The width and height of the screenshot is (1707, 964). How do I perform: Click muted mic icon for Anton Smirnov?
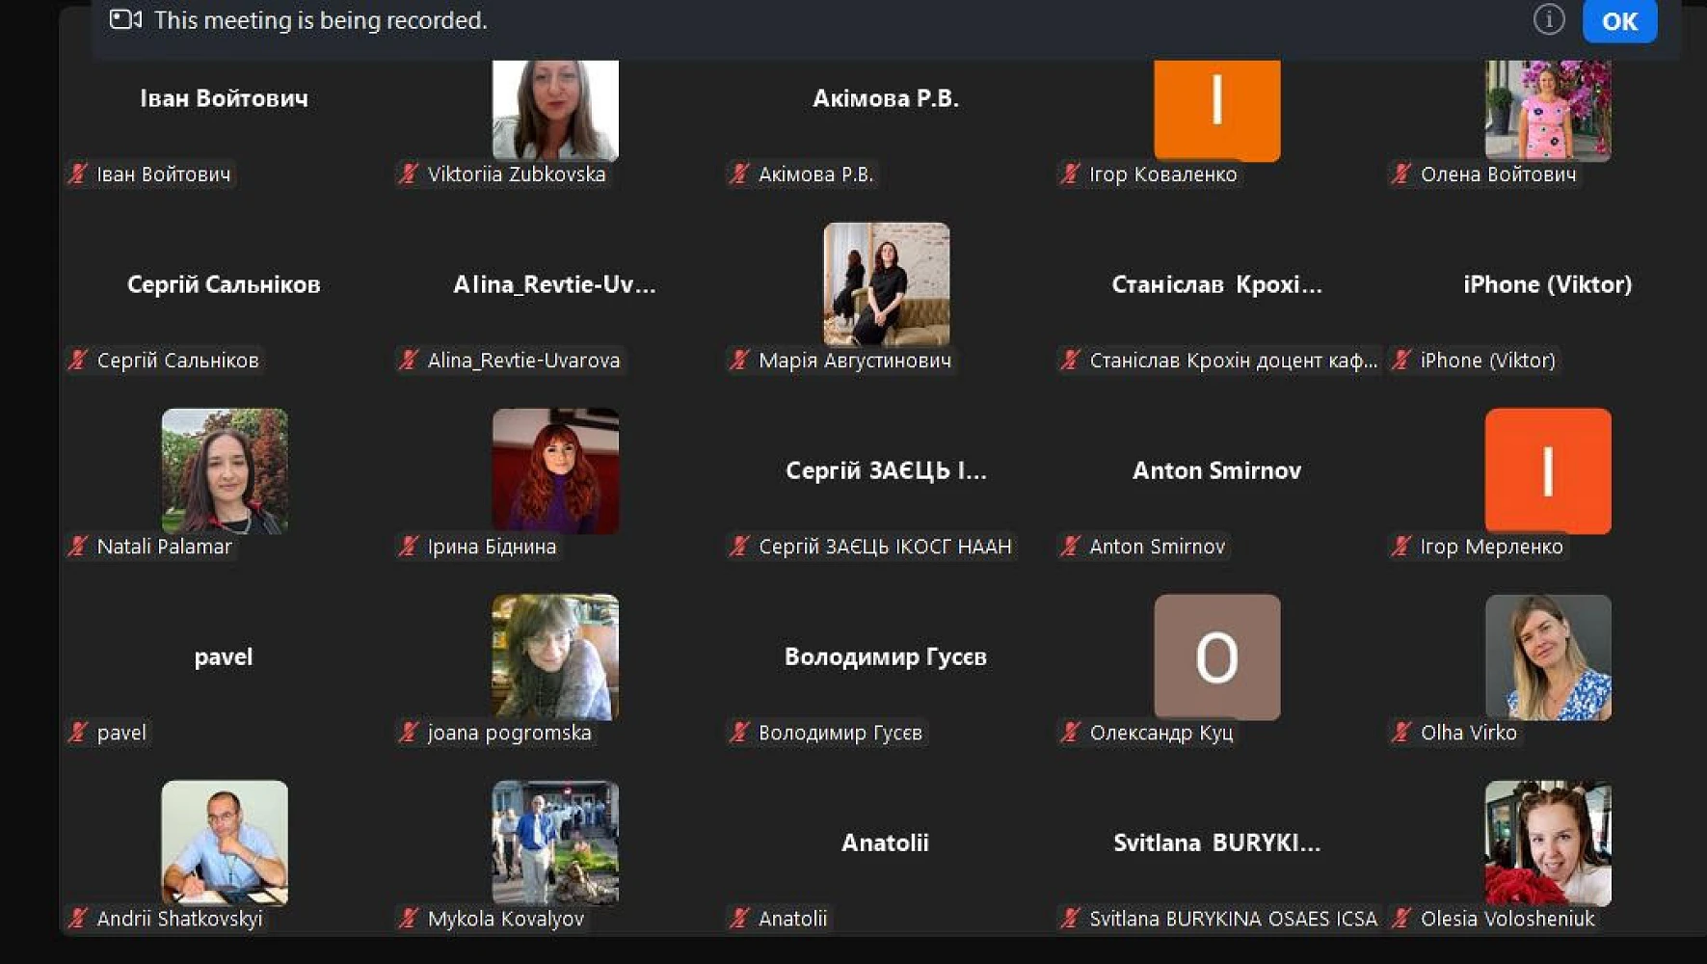pyautogui.click(x=1070, y=547)
